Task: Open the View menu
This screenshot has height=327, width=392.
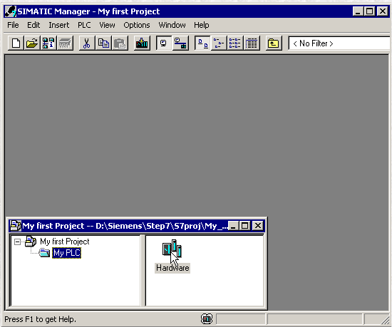Action: click(x=107, y=25)
